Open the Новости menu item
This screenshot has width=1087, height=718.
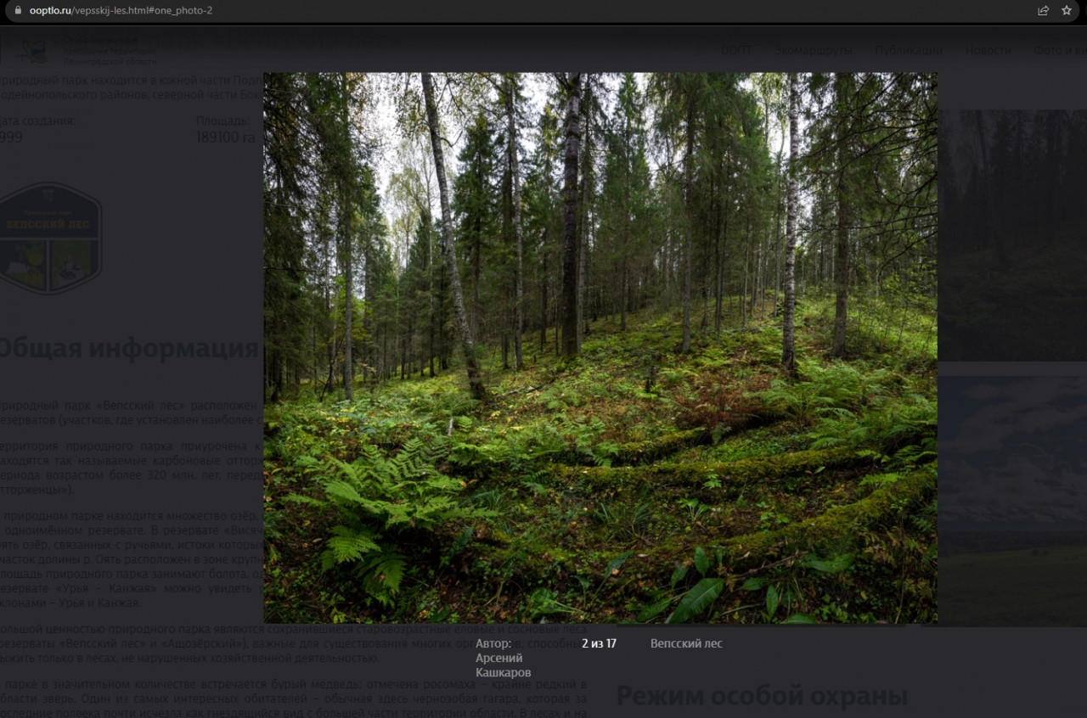pyautogui.click(x=988, y=50)
